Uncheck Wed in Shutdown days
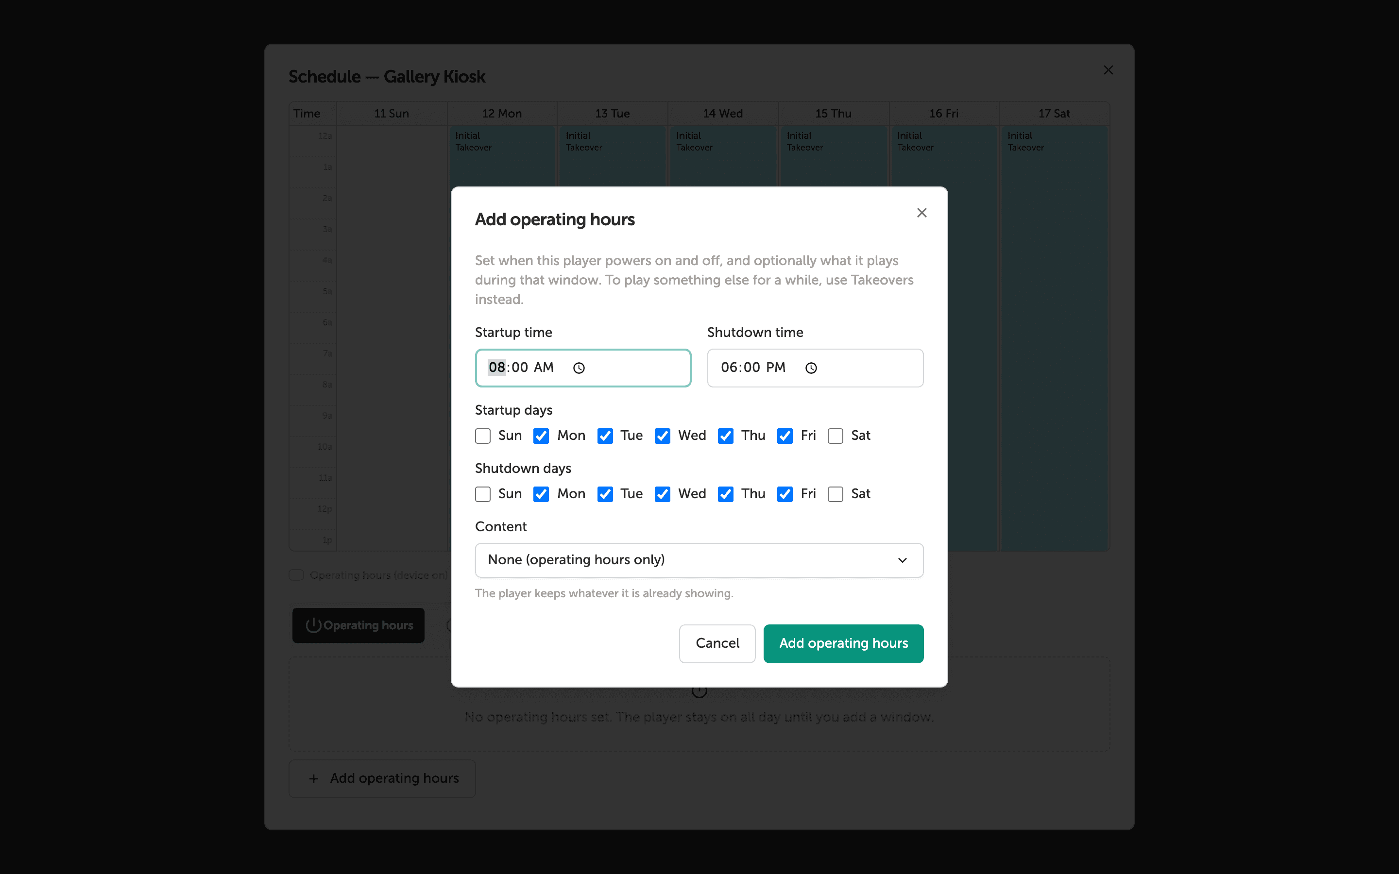The height and width of the screenshot is (874, 1399). (663, 494)
